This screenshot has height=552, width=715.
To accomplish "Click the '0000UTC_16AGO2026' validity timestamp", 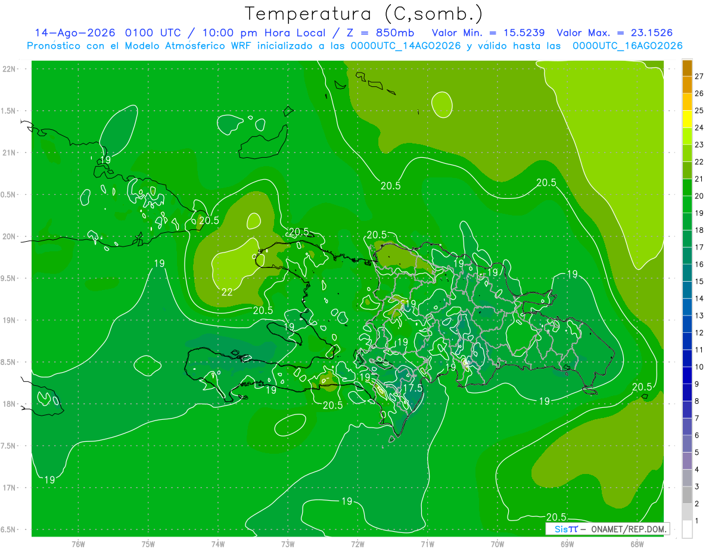I will (627, 46).
